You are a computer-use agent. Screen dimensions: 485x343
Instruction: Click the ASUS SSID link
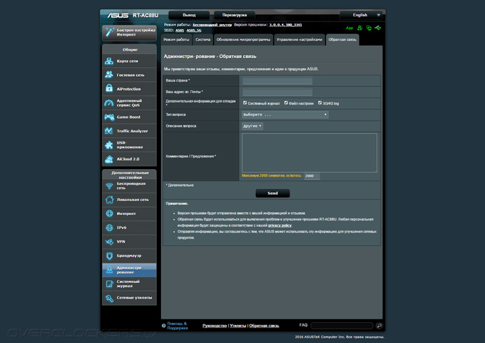180,30
